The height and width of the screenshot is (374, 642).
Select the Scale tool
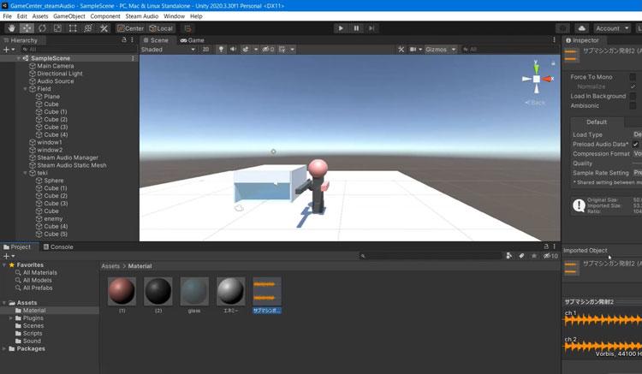pos(57,28)
